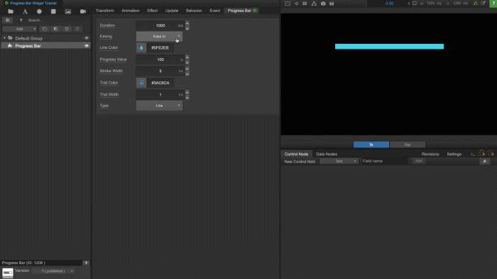Click the copy node icon
This screenshot has width=497, height=279.
(45, 29)
